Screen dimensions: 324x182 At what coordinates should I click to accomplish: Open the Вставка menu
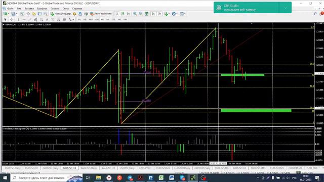point(29,9)
